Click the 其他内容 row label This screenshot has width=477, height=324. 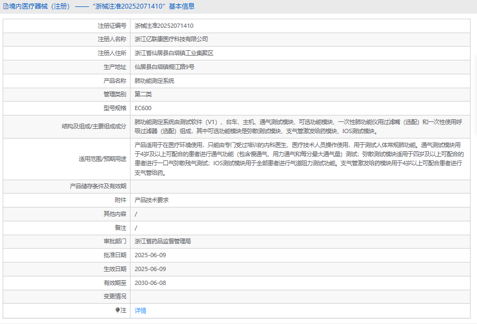[115, 214]
